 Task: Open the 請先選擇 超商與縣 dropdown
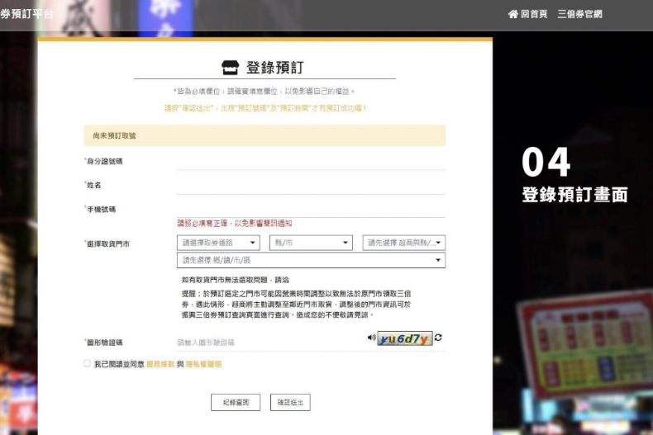click(403, 243)
